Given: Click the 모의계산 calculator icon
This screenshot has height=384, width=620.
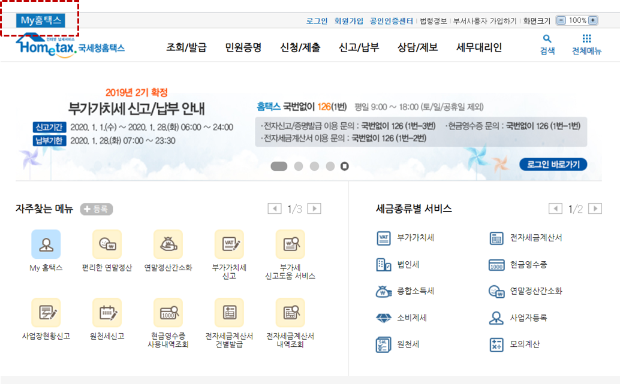Looking at the screenshot, I should pyautogui.click(x=496, y=344).
